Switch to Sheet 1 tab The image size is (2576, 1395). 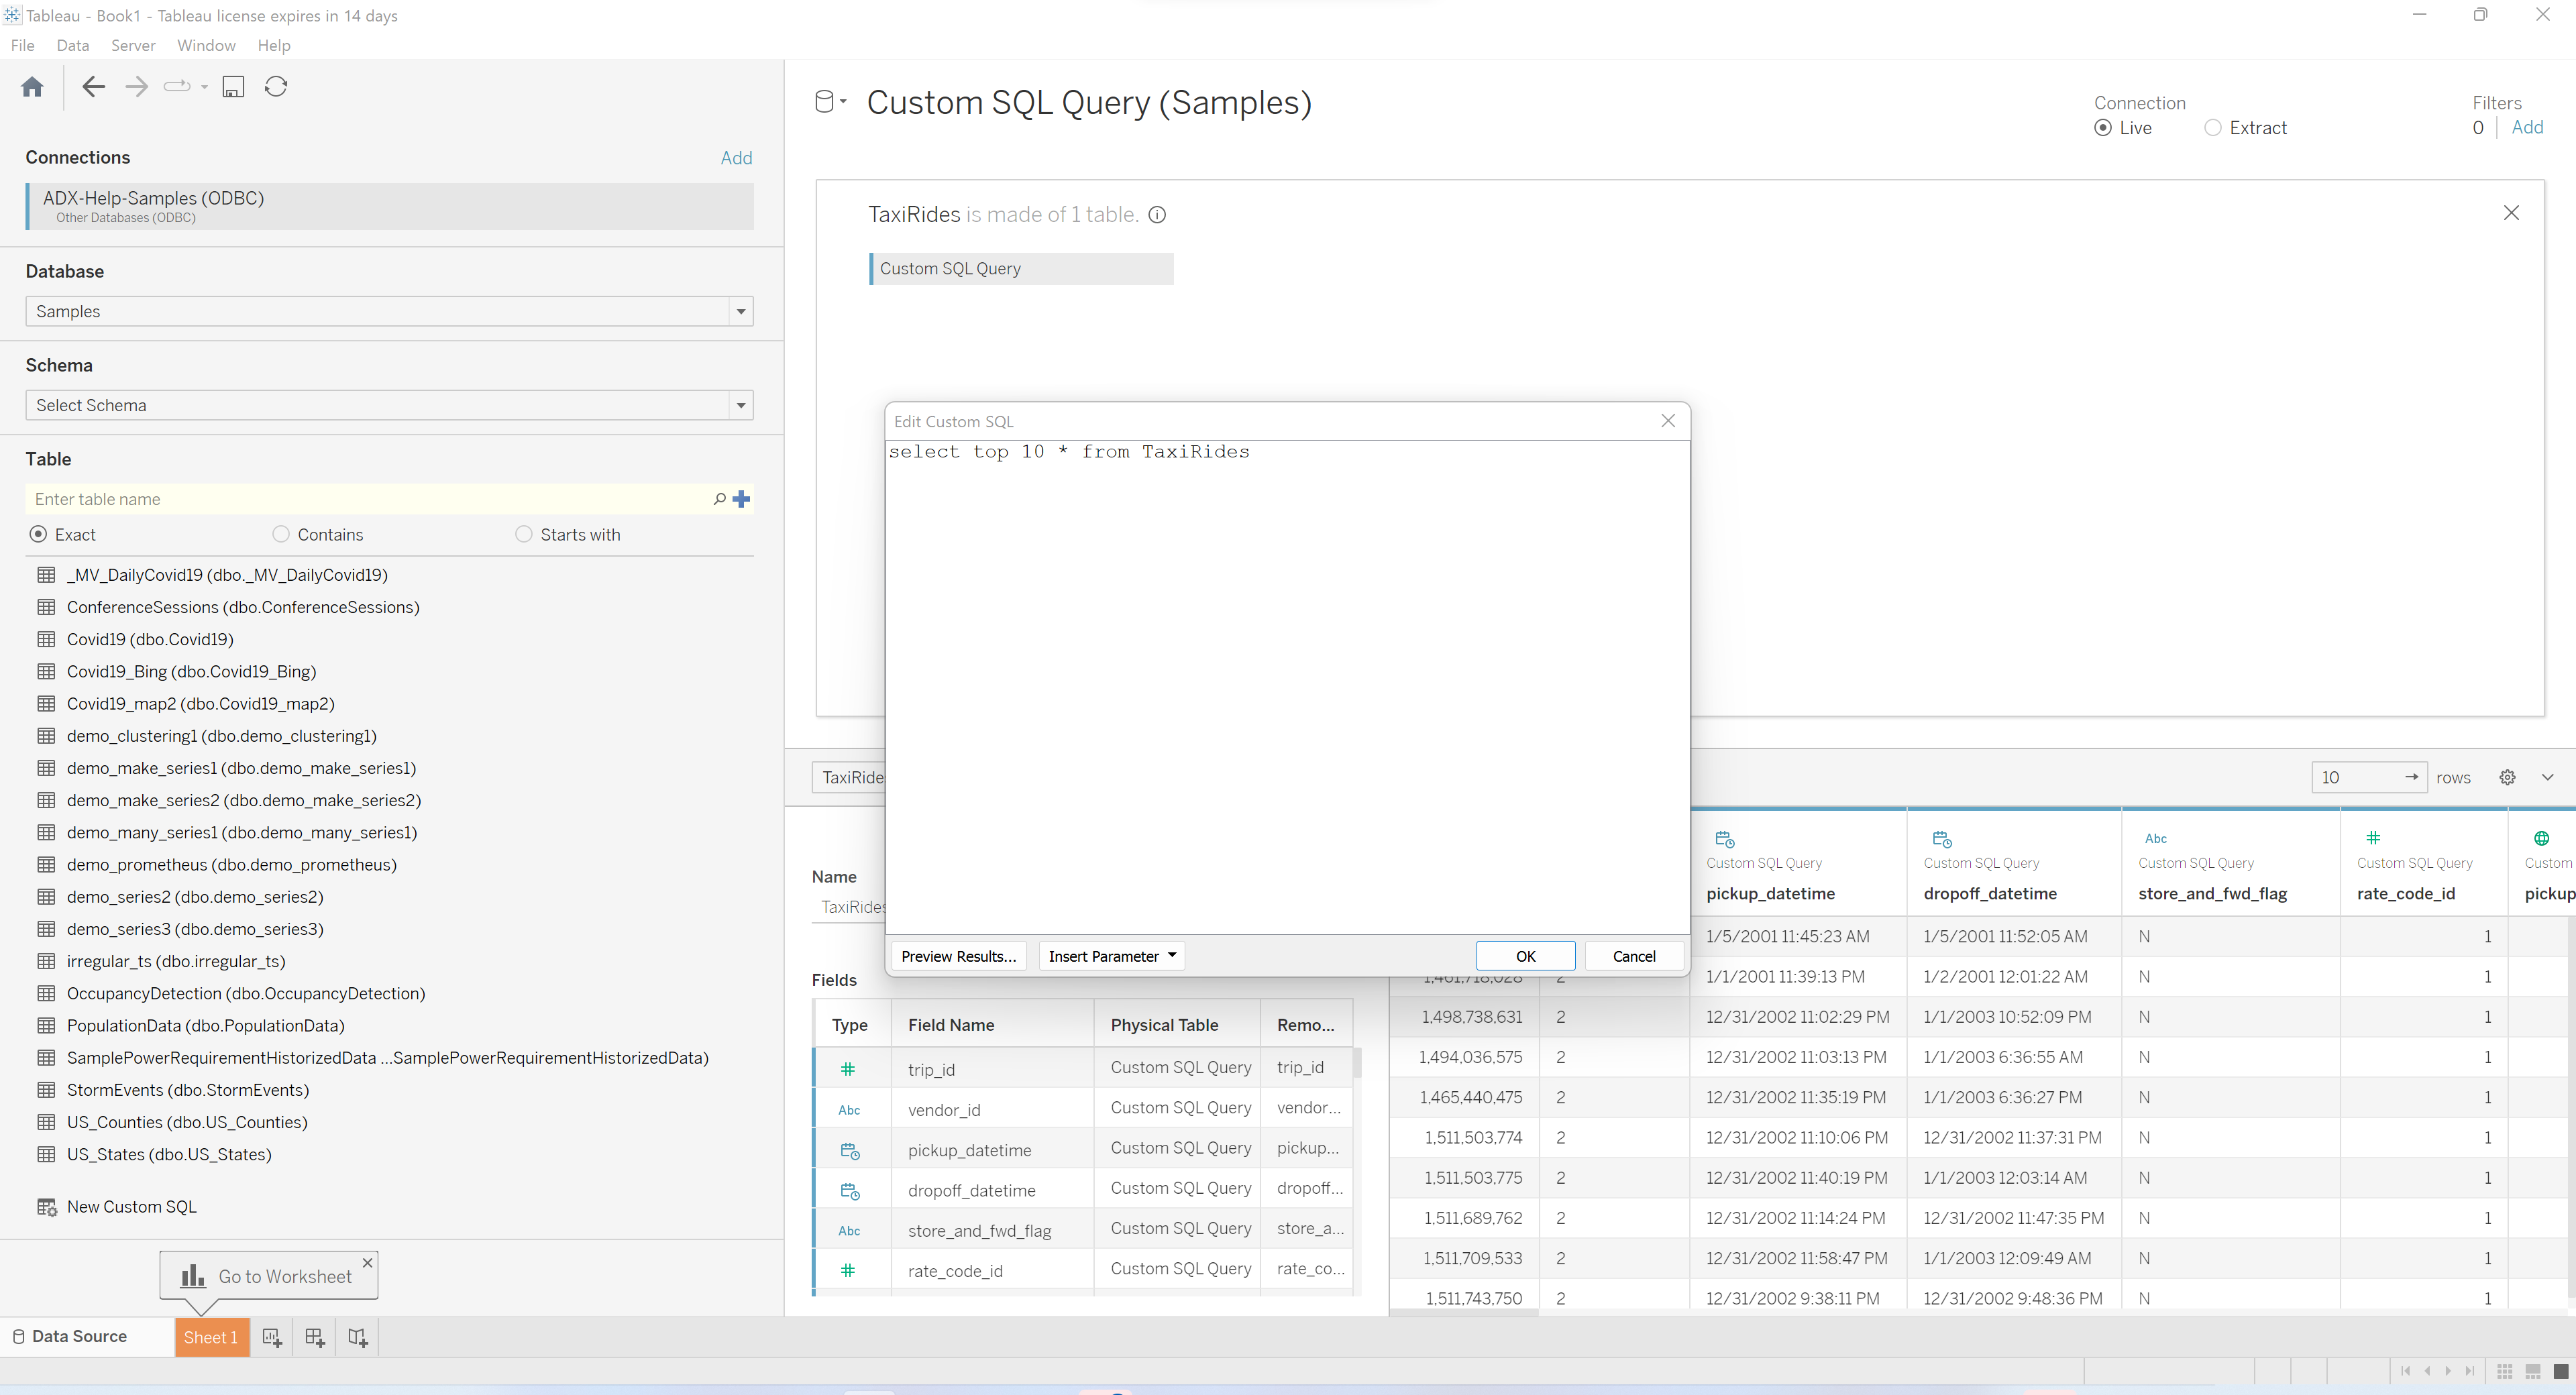coord(211,1337)
